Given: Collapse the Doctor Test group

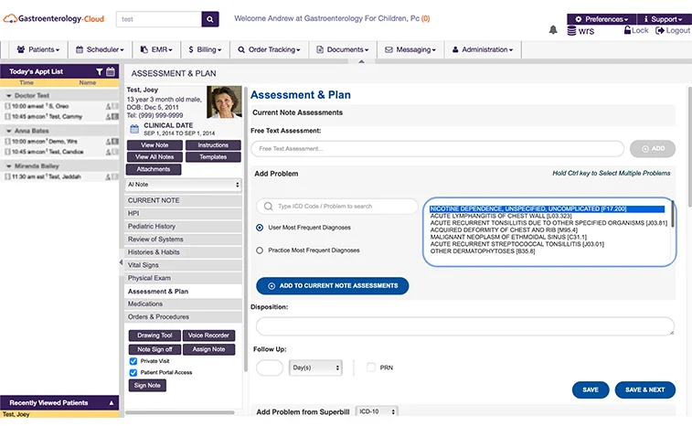Looking at the screenshot, I should [x=8, y=95].
